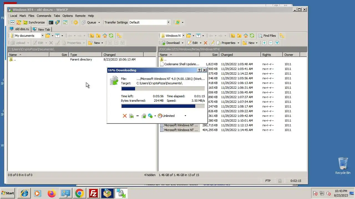Click the dialog help question mark button
This screenshot has height=199, width=355.
point(199,70)
